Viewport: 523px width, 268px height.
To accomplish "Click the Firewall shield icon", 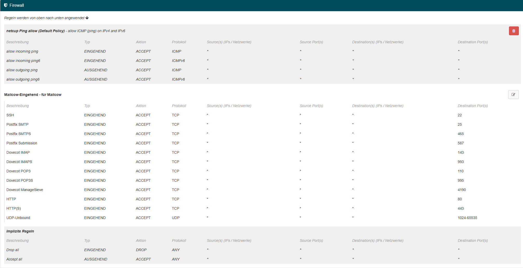I will [6, 5].
